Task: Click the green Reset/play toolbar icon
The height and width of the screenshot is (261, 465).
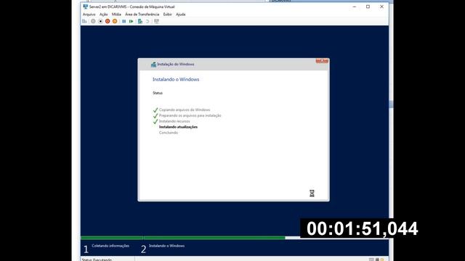Action: pos(131,21)
